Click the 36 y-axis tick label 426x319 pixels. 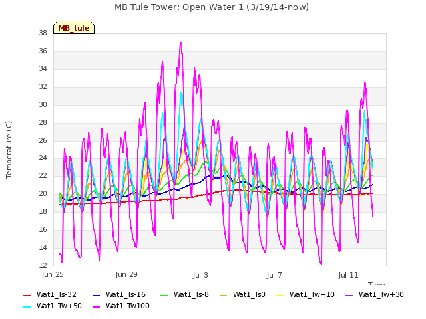click(x=43, y=51)
